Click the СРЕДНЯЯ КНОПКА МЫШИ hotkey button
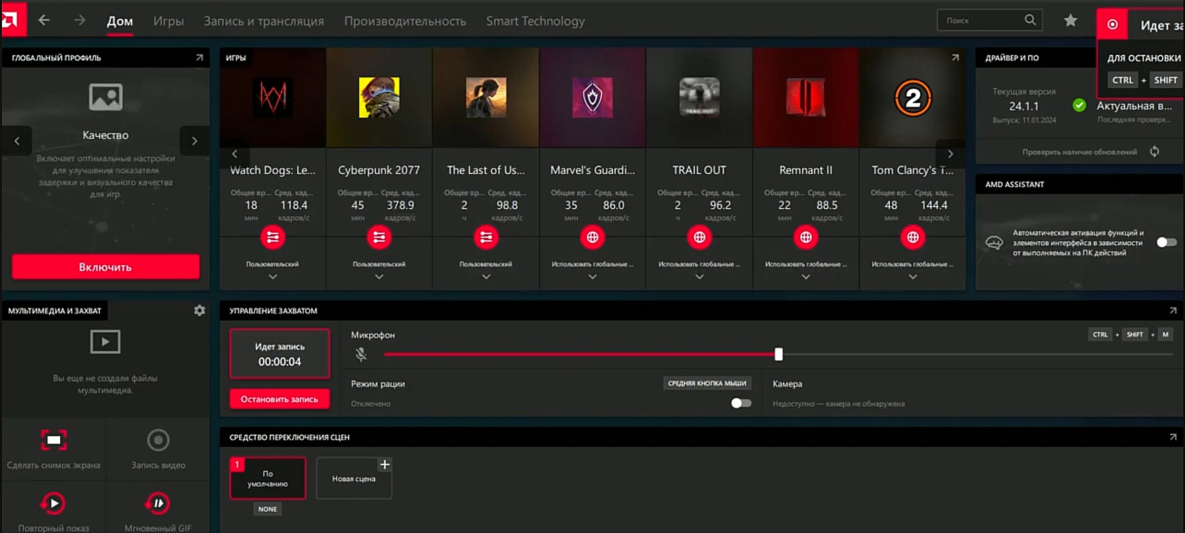 pos(707,383)
